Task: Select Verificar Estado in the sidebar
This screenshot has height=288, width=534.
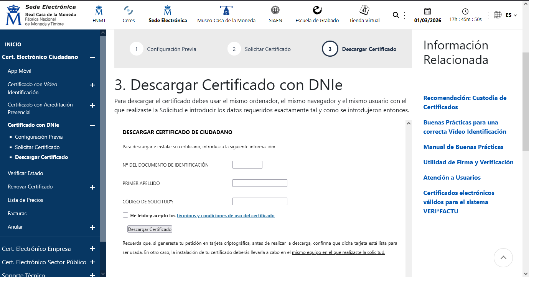Action: (x=25, y=173)
